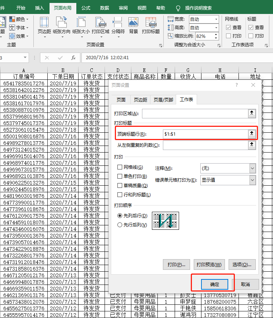Open theme 字体 fonts menu
273x318 pixels.
click(19, 28)
